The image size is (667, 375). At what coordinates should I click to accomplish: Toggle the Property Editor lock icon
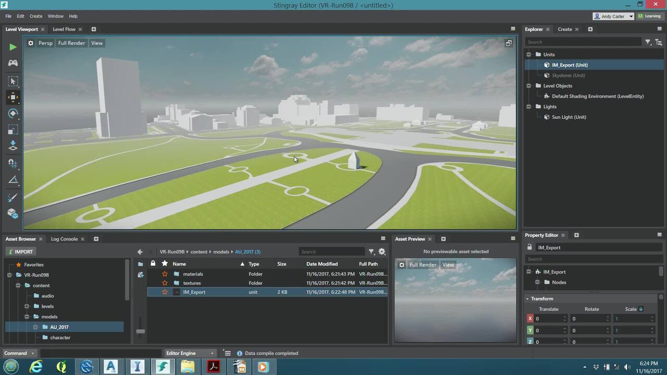529,247
